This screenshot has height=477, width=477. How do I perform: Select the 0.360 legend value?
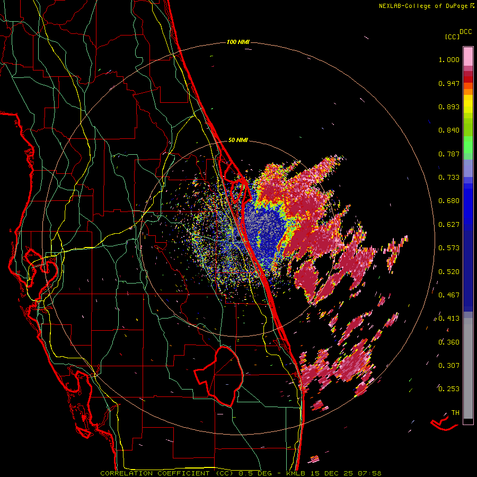point(449,342)
